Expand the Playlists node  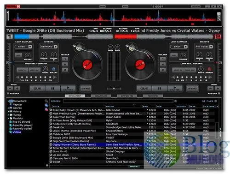[8, 118]
